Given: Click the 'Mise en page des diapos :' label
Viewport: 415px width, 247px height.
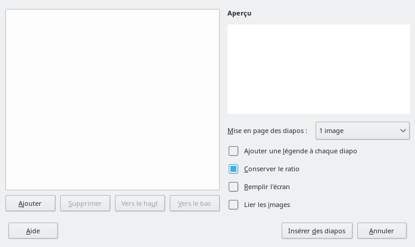Looking at the screenshot, I should tap(267, 131).
